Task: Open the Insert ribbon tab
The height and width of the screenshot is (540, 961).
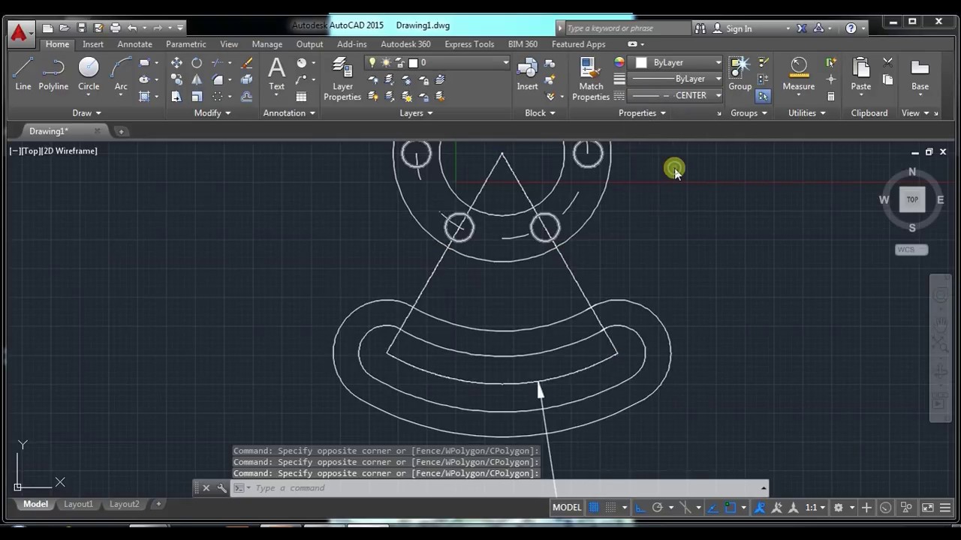Action: pos(93,44)
